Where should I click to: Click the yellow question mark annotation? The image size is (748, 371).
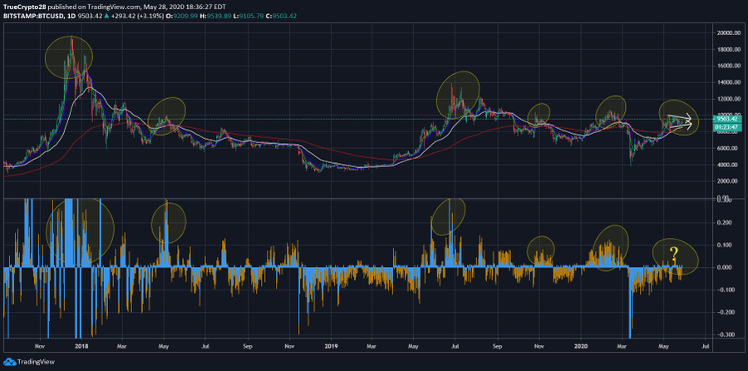click(x=674, y=255)
